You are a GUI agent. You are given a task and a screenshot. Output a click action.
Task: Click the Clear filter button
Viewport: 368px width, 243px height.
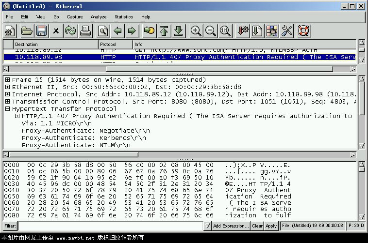tap(257, 226)
